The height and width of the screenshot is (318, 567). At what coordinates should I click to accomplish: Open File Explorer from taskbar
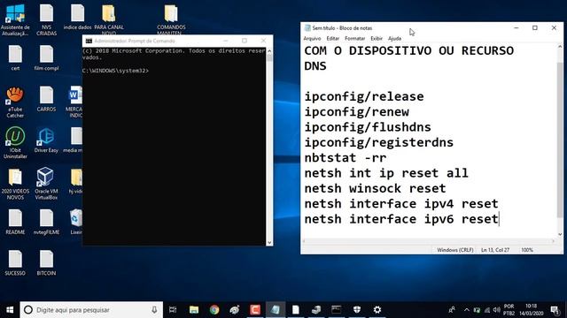click(194, 310)
